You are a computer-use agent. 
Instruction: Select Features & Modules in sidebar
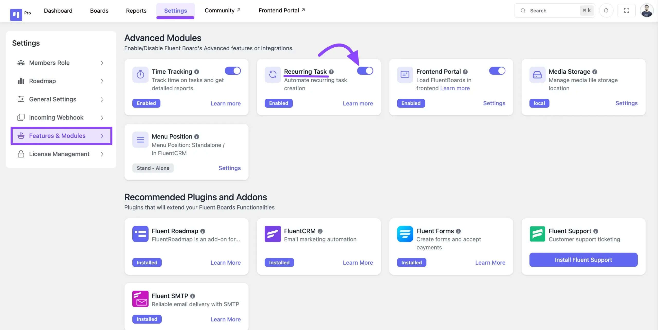click(61, 136)
